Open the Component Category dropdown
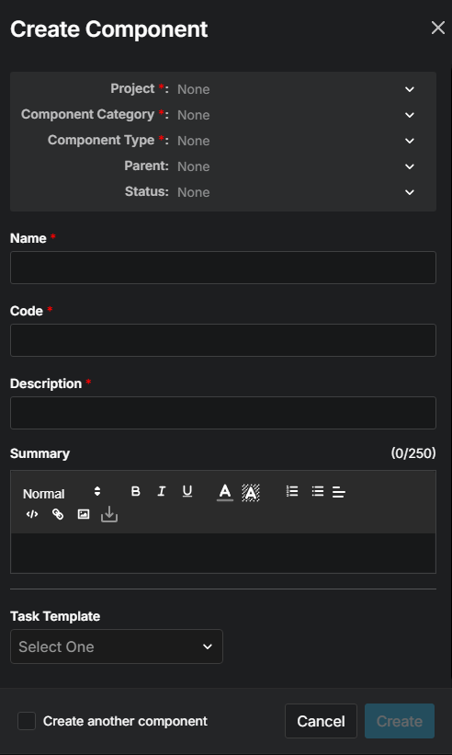452x755 pixels. [295, 115]
